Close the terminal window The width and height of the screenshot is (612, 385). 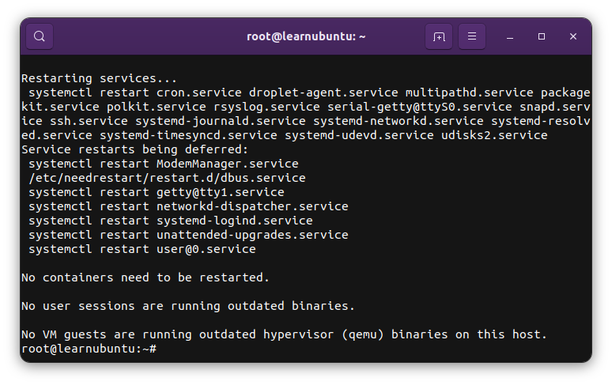point(573,36)
